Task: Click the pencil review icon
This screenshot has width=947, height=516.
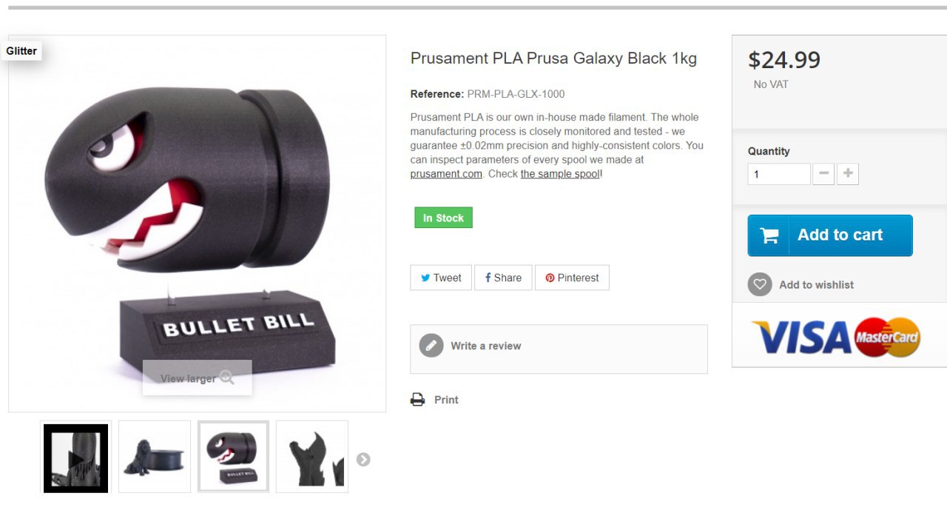Action: pos(431,346)
